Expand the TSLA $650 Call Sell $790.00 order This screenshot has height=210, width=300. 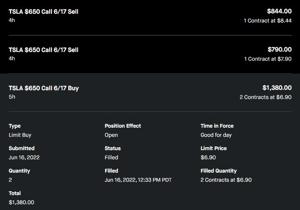tap(43, 50)
